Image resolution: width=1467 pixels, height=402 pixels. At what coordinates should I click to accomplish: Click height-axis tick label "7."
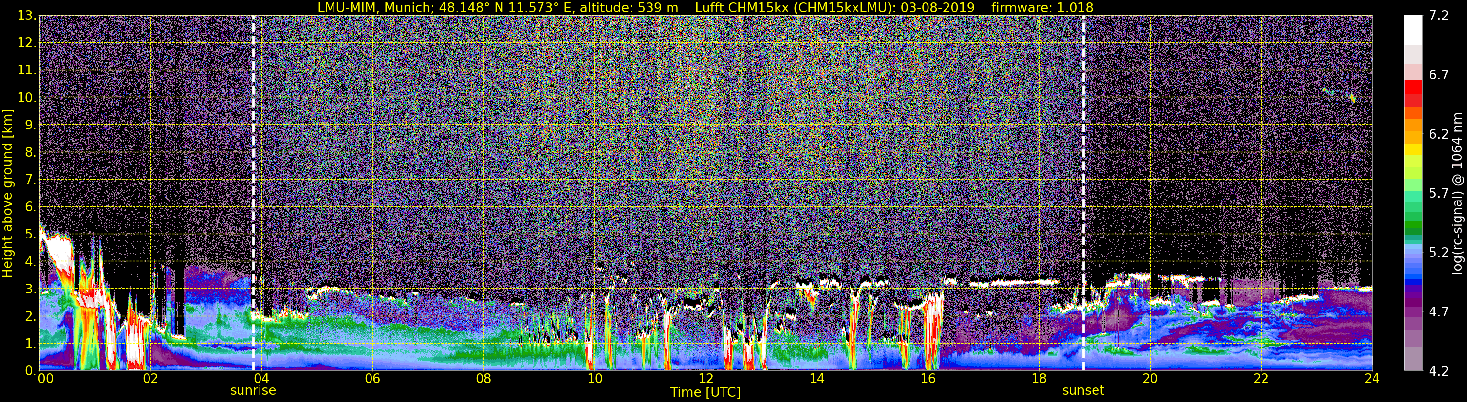(x=31, y=180)
